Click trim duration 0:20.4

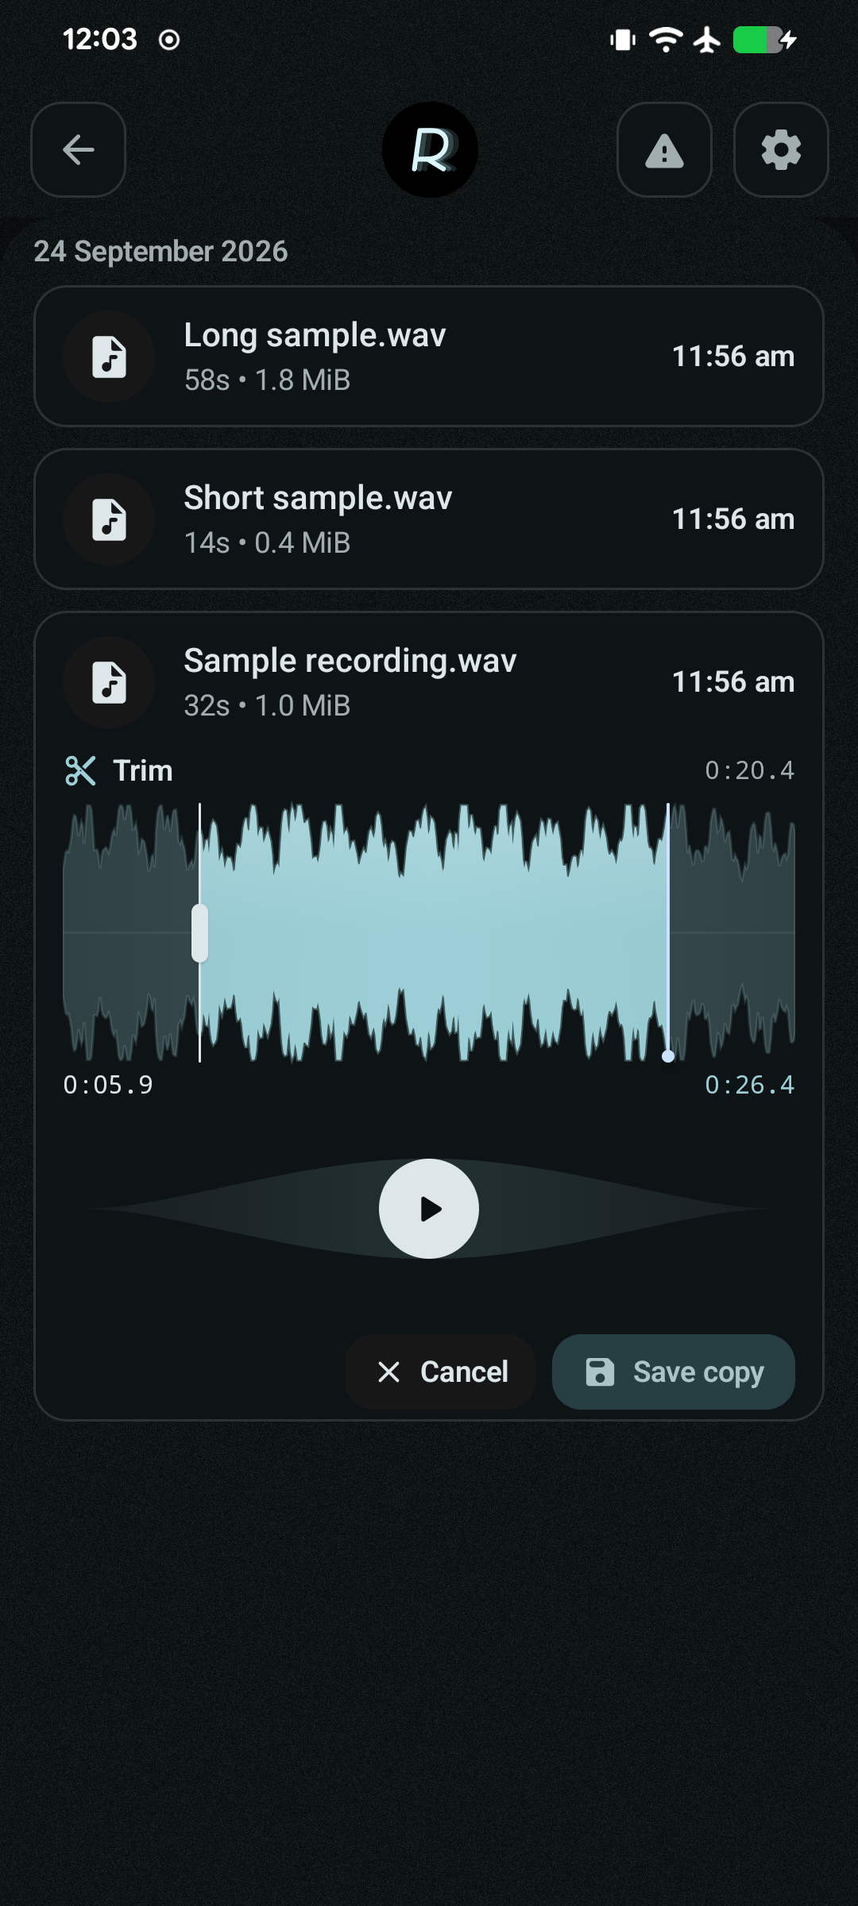[x=749, y=770]
